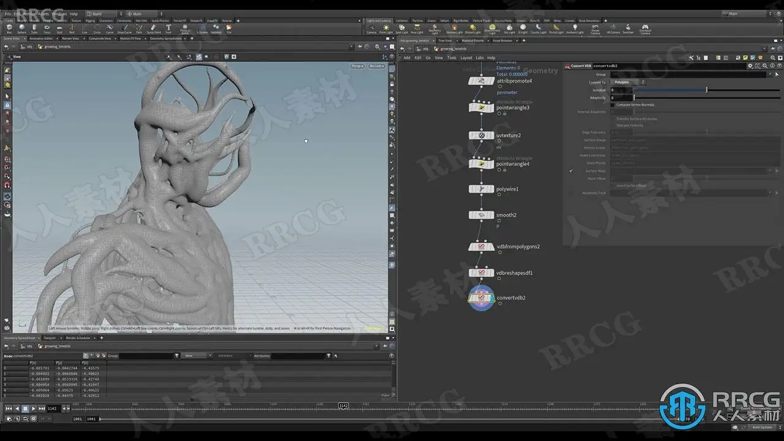Select the Platonic Solids shelf tool
The image size is (784, 441).
point(185,28)
